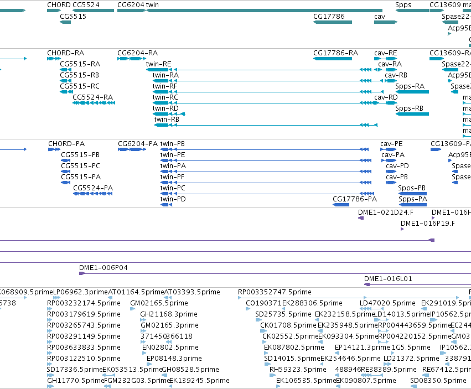Select the cav-PA protein label
The width and height of the screenshot is (471, 389).
[393, 155]
